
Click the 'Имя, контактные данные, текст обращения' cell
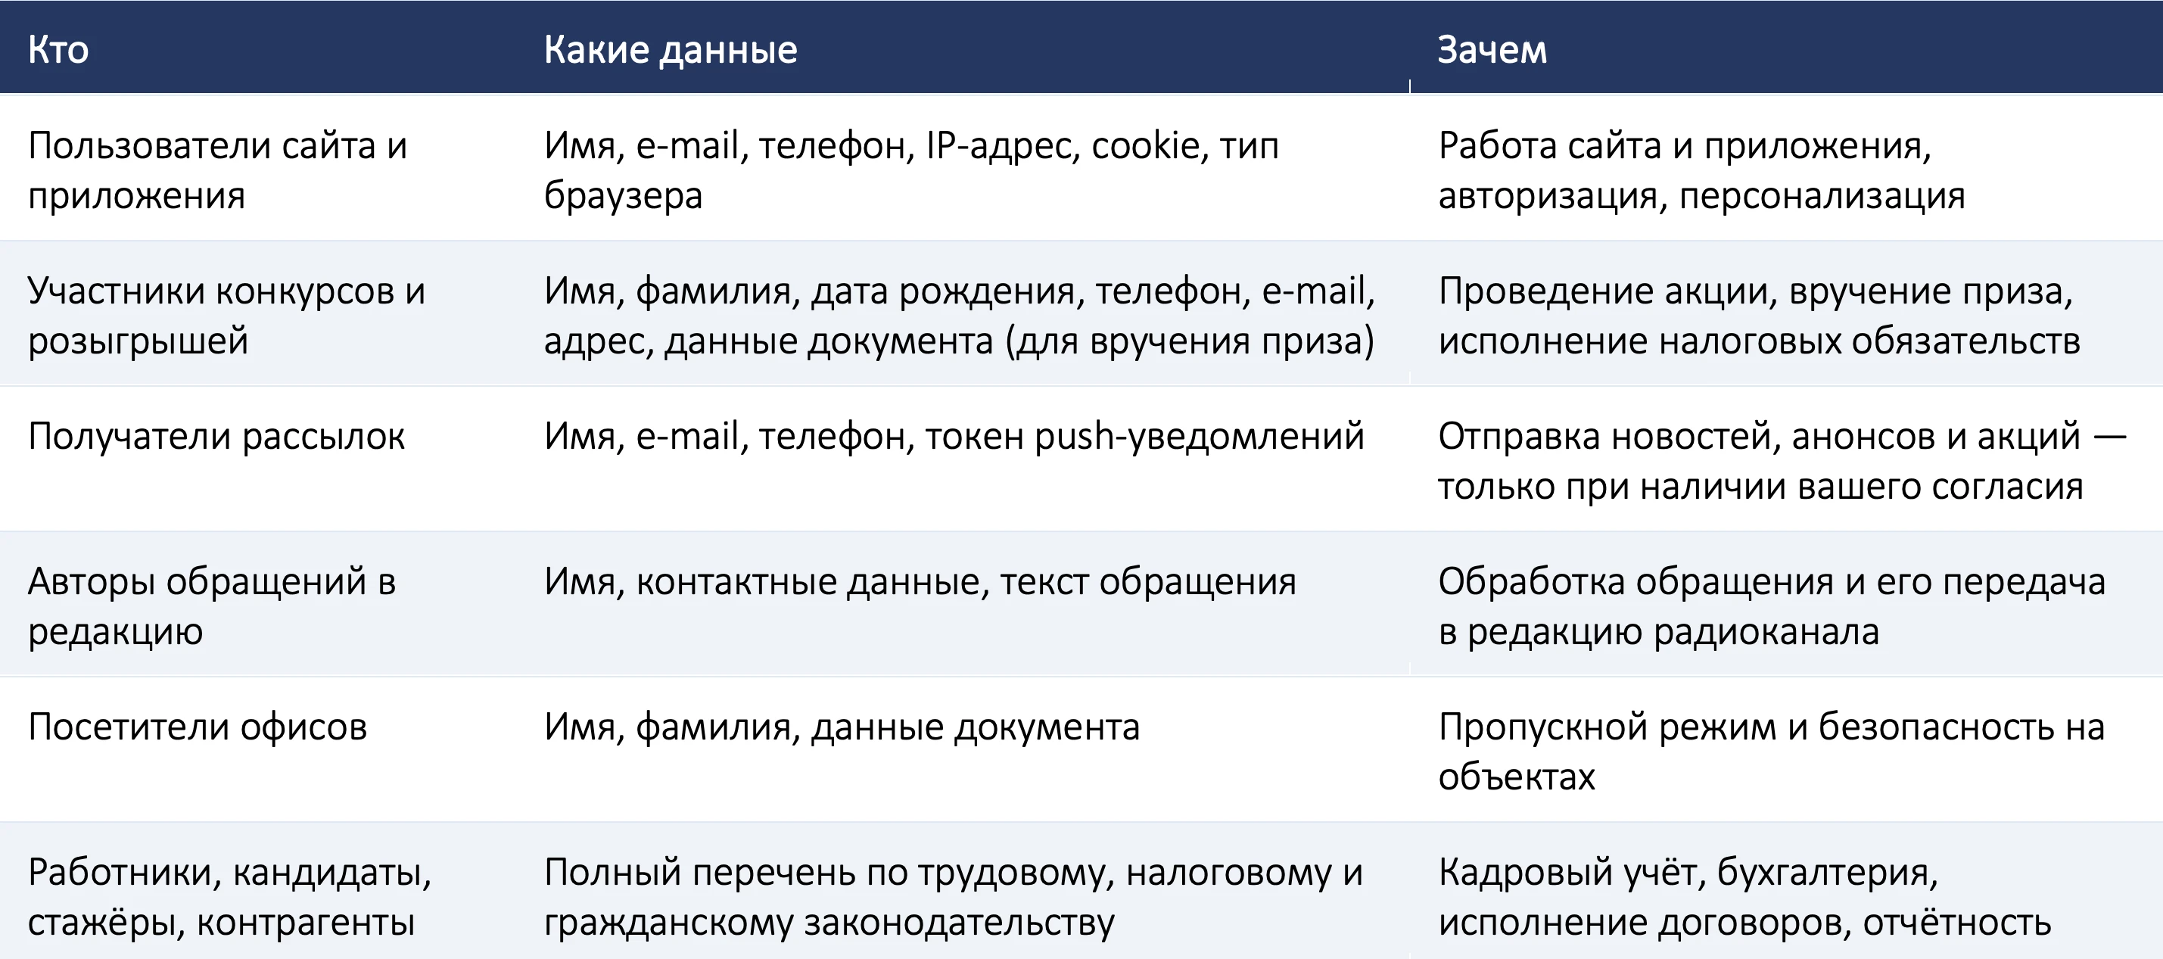tap(962, 605)
